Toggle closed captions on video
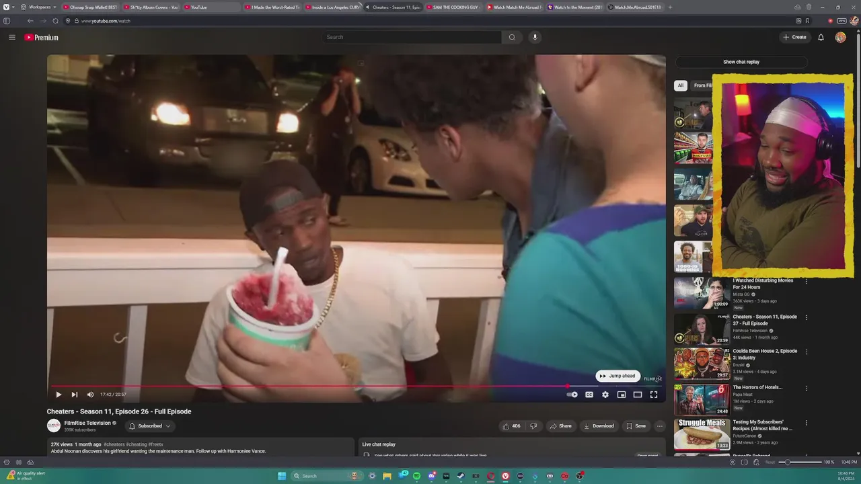Screen dimensions: 861x484 (x=589, y=395)
